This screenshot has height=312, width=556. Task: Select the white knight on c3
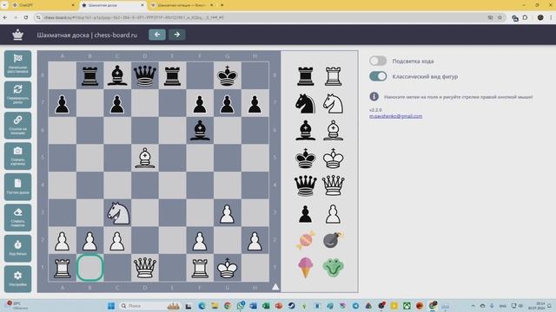click(118, 213)
